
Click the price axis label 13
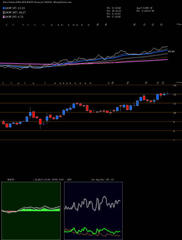pos(174,85)
